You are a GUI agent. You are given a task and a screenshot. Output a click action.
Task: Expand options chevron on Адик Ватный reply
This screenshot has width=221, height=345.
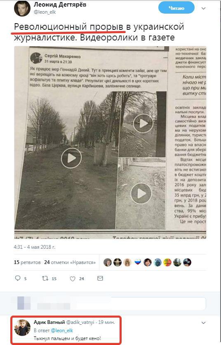click(203, 323)
